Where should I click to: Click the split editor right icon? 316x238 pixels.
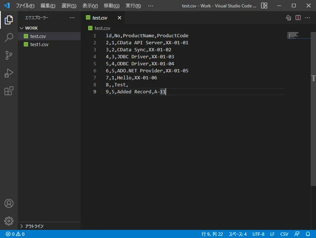pyautogui.click(x=298, y=18)
